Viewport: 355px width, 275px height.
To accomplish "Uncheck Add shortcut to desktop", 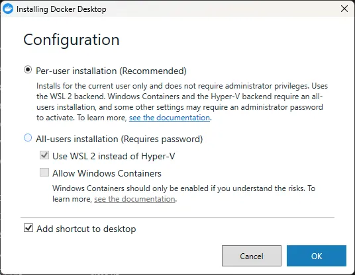I will tap(28, 228).
